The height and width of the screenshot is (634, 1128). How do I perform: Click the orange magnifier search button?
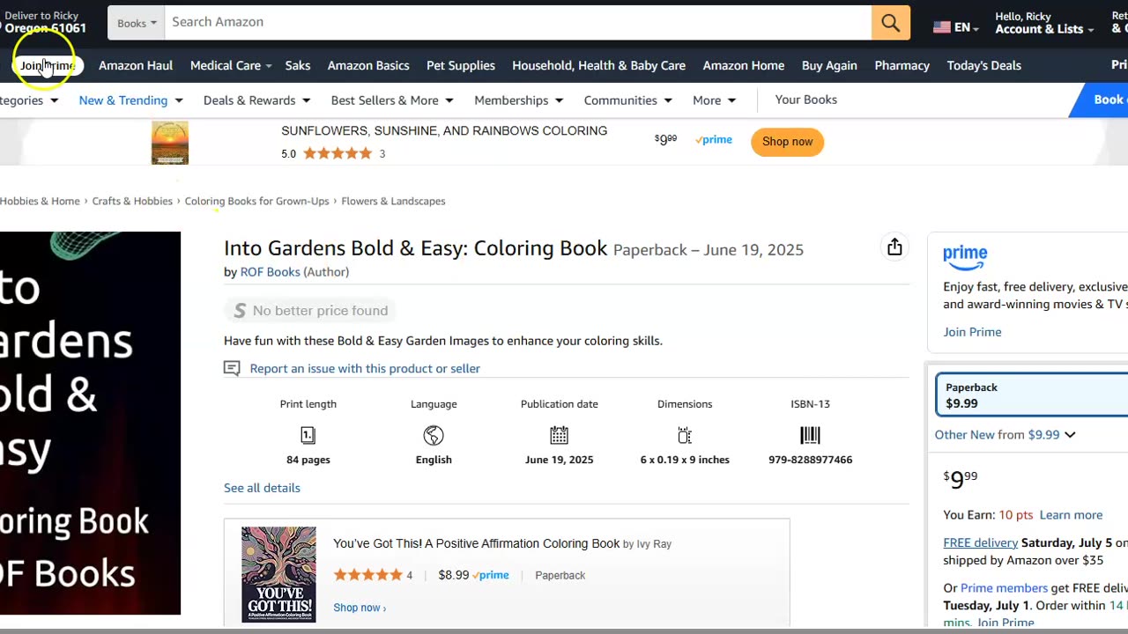pyautogui.click(x=891, y=23)
